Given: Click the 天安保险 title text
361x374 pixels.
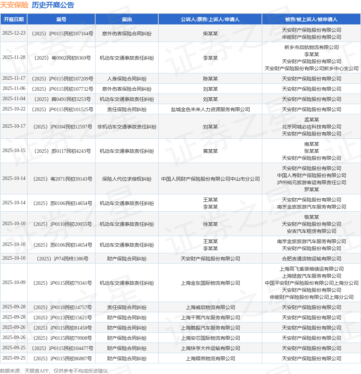Looking at the screenshot, I should 14,5.
